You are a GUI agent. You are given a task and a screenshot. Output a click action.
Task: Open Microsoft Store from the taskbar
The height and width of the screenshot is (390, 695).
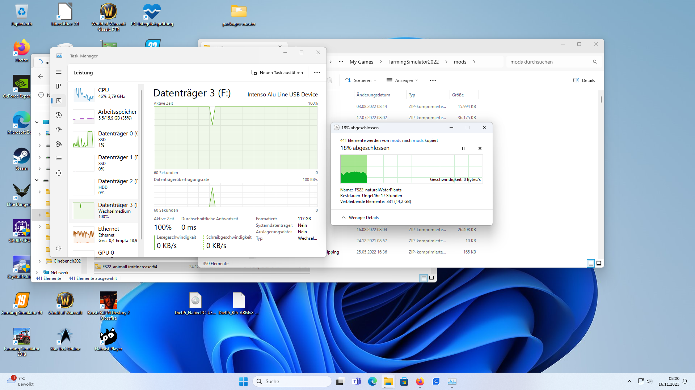tap(404, 381)
